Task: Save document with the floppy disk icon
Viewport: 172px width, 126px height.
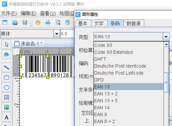Action: pyautogui.click(x=25, y=22)
